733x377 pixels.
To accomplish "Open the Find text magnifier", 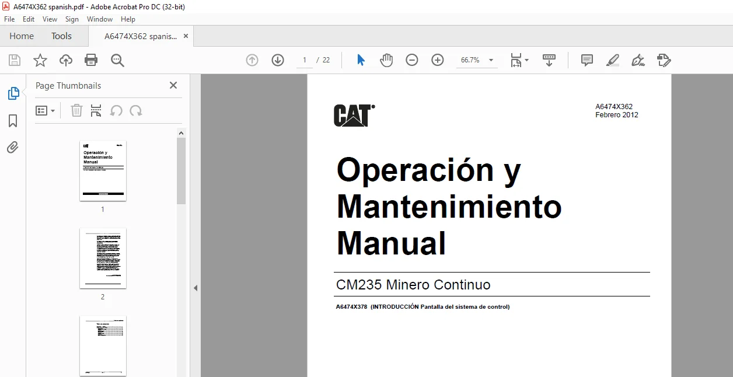I will pyautogui.click(x=117, y=60).
